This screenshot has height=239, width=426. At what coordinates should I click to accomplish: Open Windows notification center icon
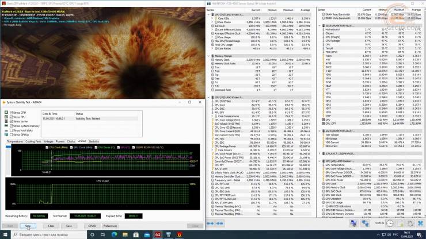click(419, 234)
